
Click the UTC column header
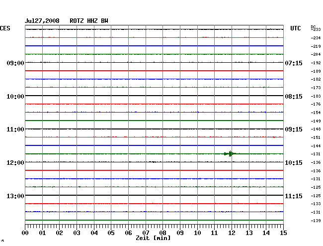click(295, 28)
